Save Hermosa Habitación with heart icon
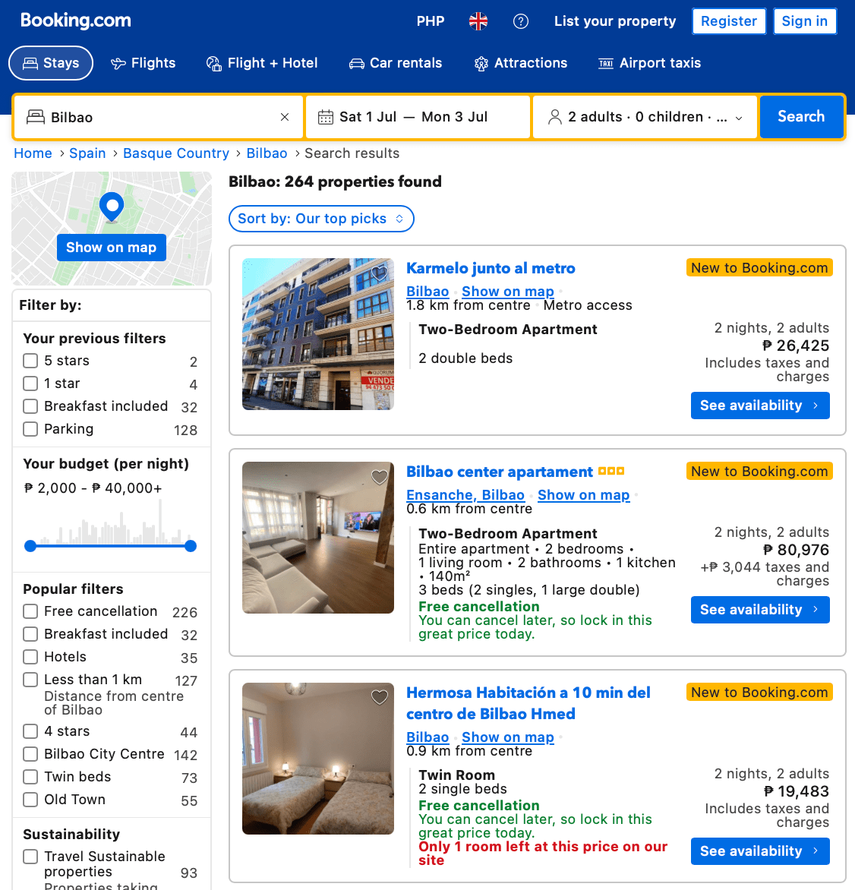This screenshot has height=890, width=855. pyautogui.click(x=379, y=697)
